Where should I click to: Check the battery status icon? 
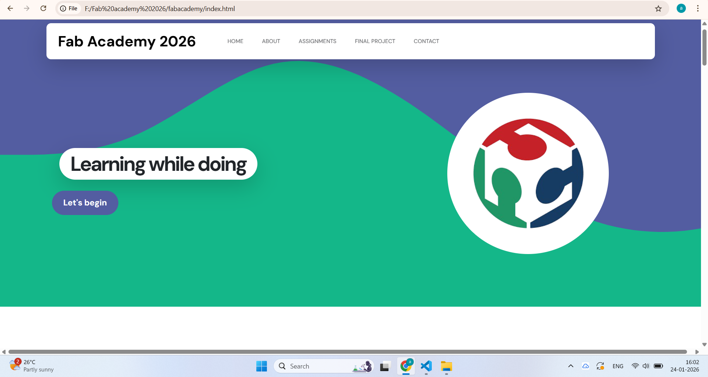[x=658, y=366]
